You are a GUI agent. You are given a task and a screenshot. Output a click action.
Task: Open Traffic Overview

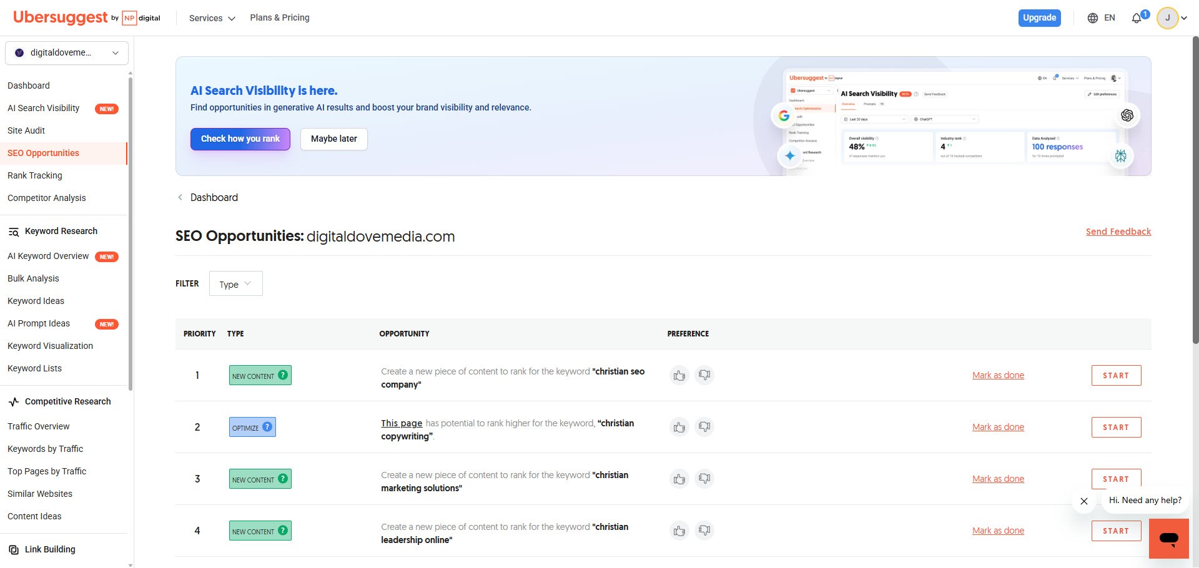[39, 426]
